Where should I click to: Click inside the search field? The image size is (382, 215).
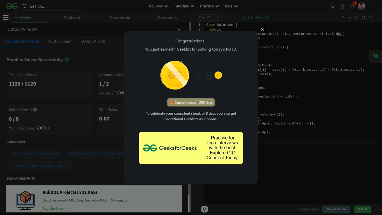[51, 6]
